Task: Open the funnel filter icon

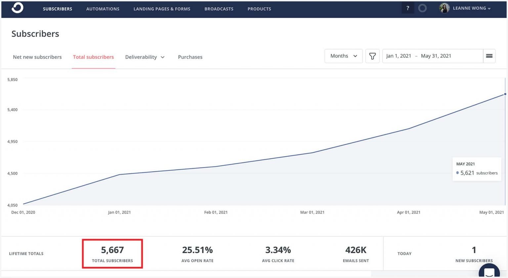Action: point(372,56)
